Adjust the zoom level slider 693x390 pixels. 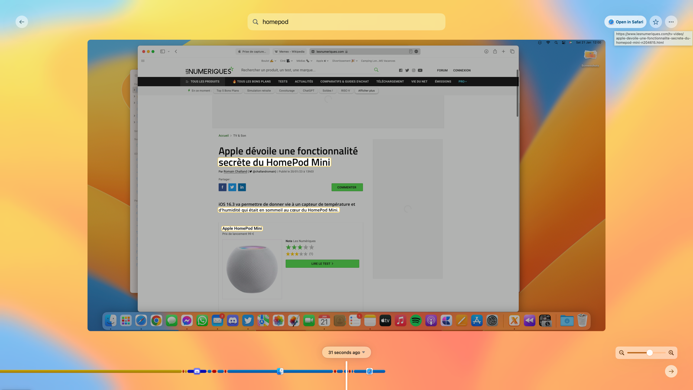(x=649, y=353)
